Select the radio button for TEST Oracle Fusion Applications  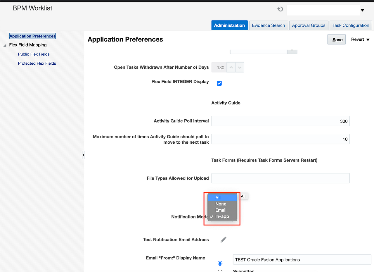click(x=220, y=263)
